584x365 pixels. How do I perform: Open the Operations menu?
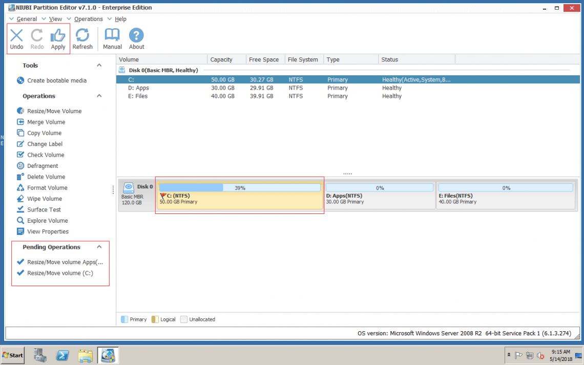pyautogui.click(x=88, y=19)
